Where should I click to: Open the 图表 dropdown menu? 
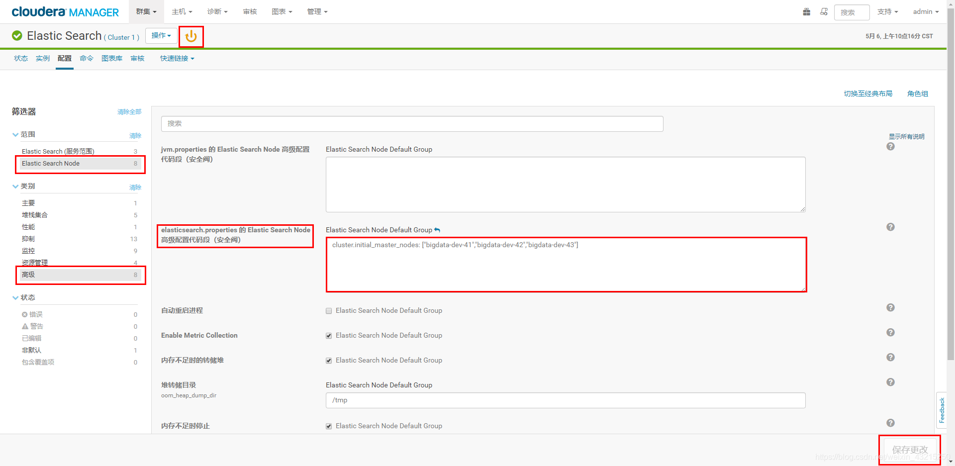coord(282,11)
